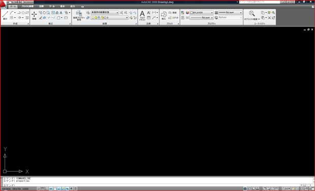Click the ribbon help question mark

click(x=313, y=7)
